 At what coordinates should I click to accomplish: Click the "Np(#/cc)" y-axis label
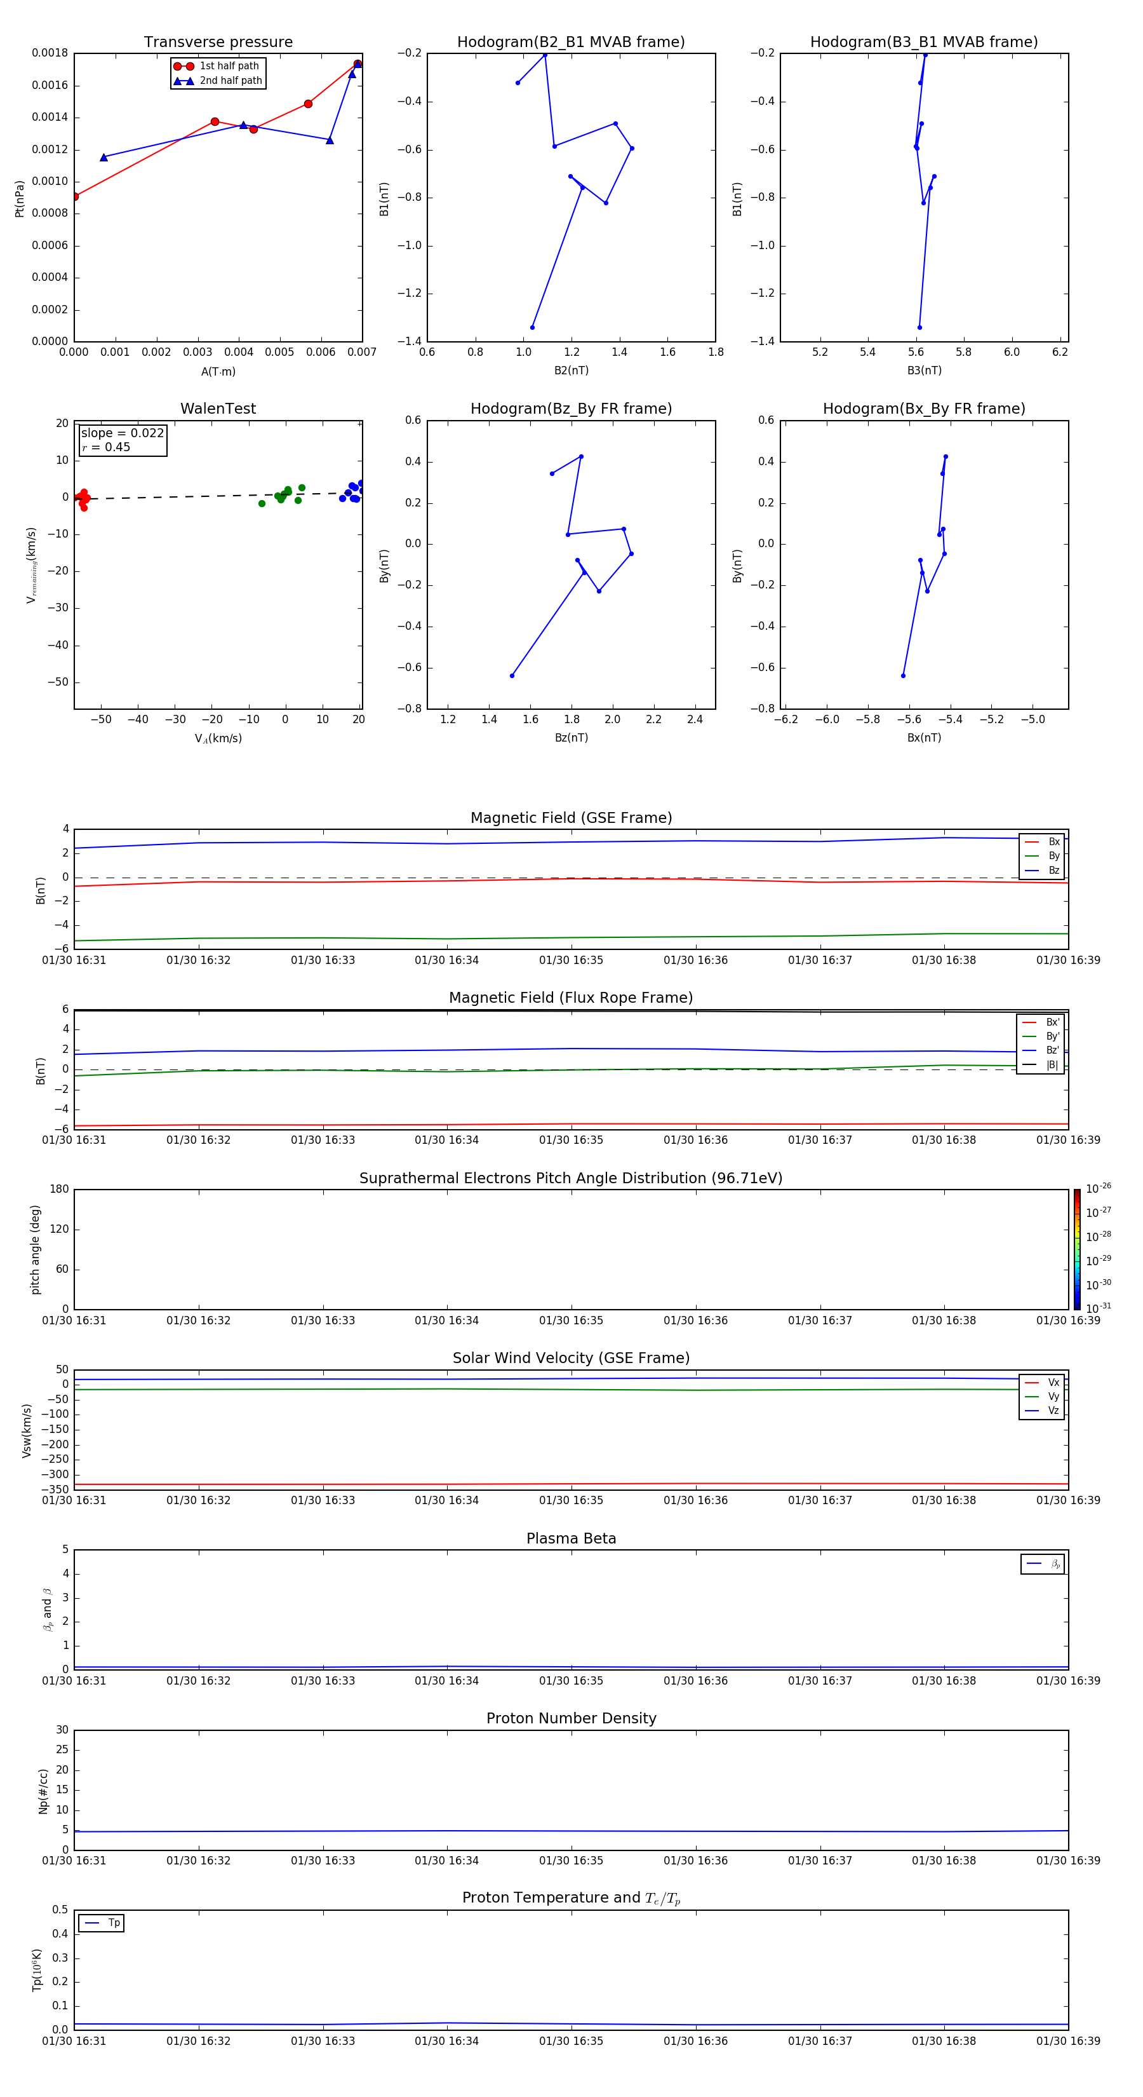pos(43,1791)
